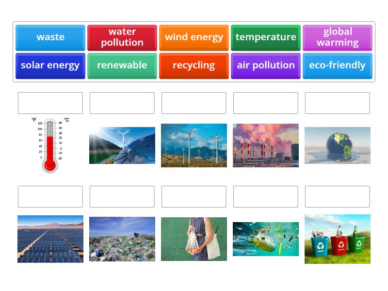This screenshot has height=291, width=388.
Task: Click the answer box above the ocean plastic photo
Action: click(x=265, y=196)
